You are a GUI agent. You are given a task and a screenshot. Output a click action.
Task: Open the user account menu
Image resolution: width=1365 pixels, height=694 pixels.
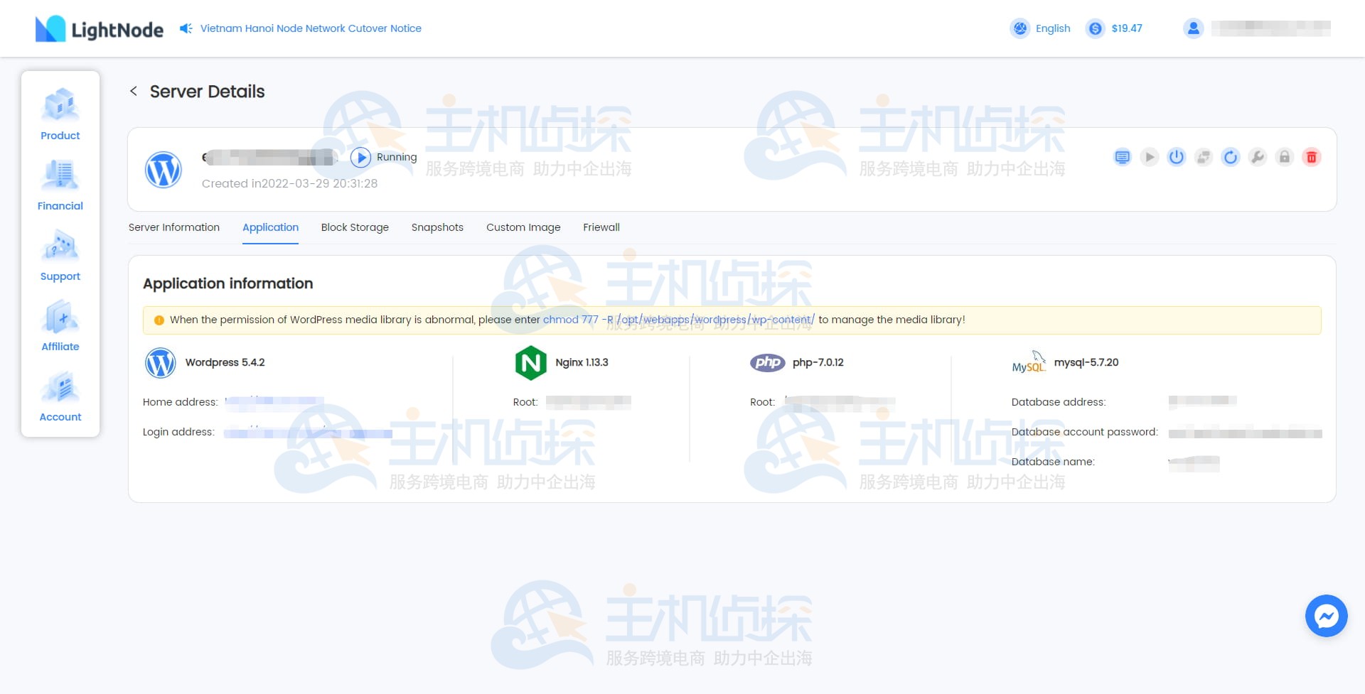1193,28
